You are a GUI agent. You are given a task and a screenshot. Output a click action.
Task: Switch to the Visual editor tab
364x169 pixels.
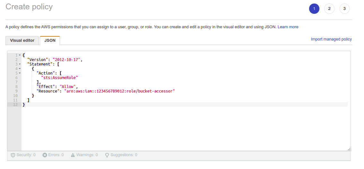[22, 40]
